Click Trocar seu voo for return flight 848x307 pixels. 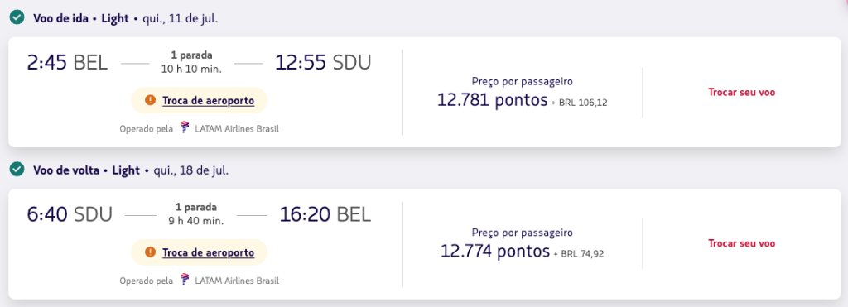tap(741, 244)
